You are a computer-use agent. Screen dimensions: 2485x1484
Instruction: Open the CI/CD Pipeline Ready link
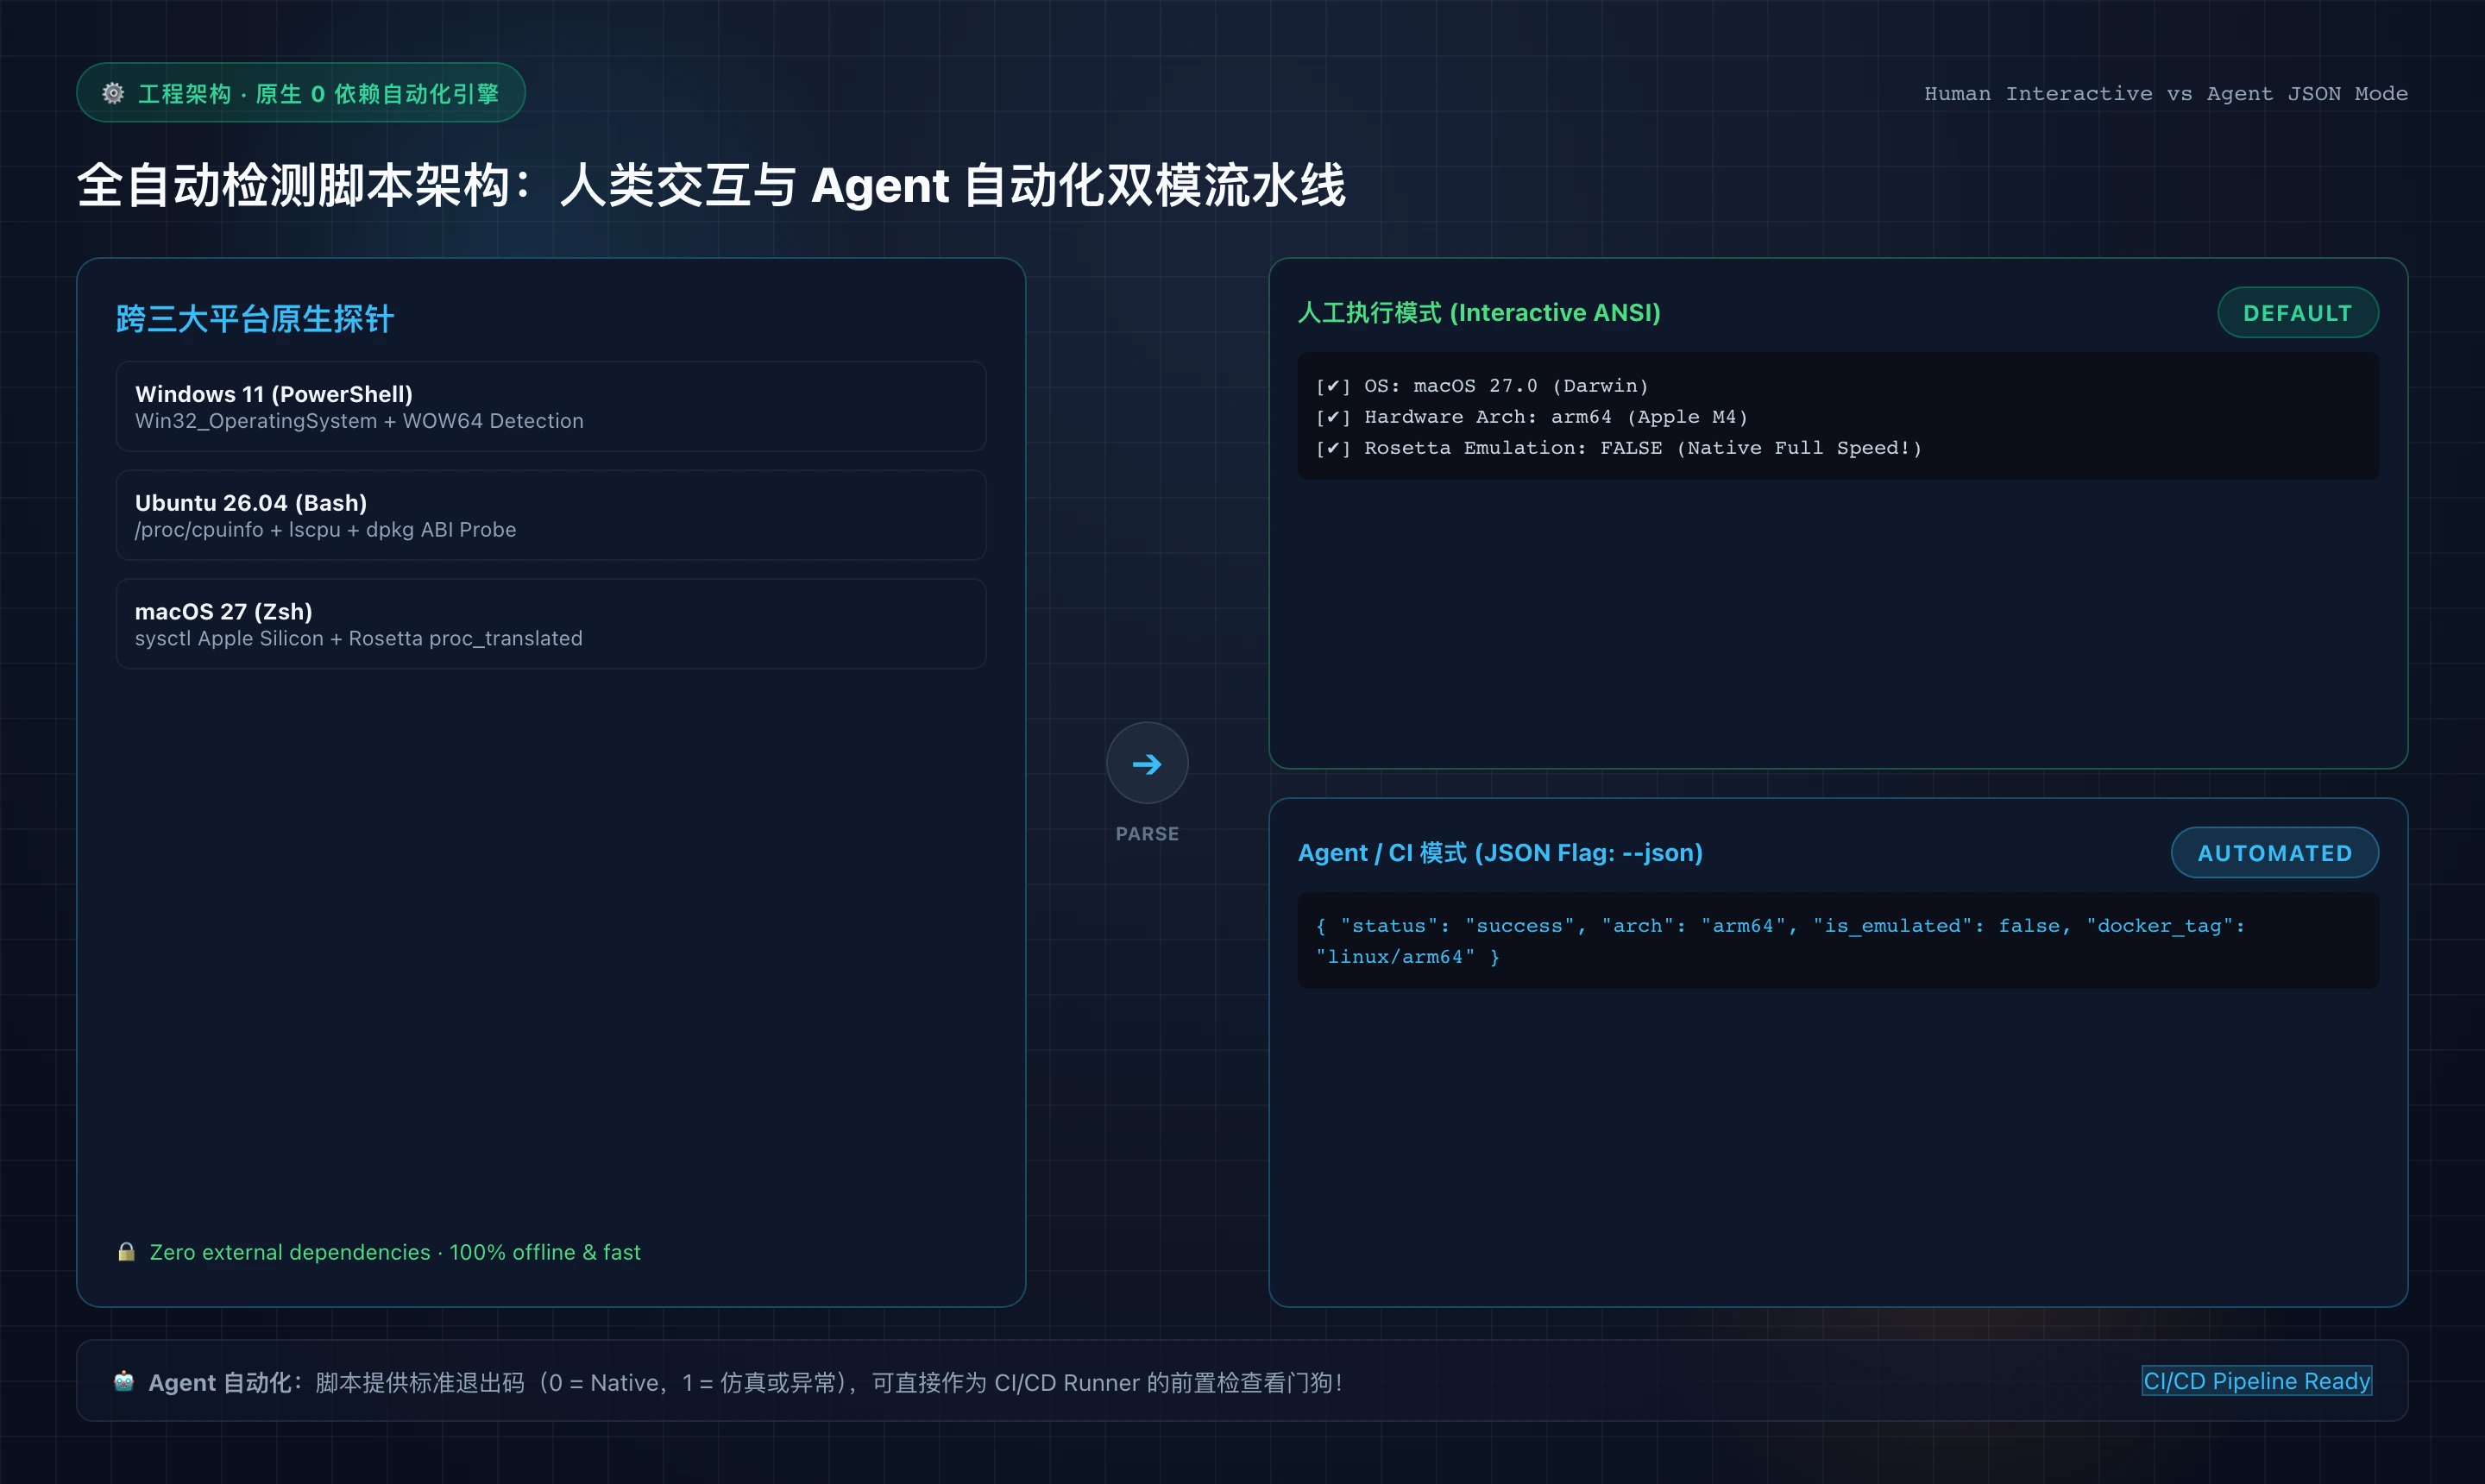(x=2256, y=1380)
